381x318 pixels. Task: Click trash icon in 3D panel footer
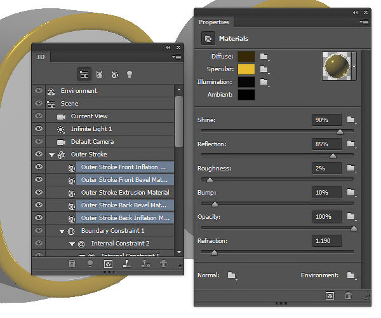point(164,264)
